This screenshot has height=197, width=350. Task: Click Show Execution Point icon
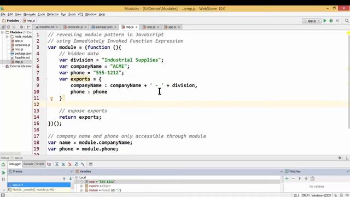point(49,164)
